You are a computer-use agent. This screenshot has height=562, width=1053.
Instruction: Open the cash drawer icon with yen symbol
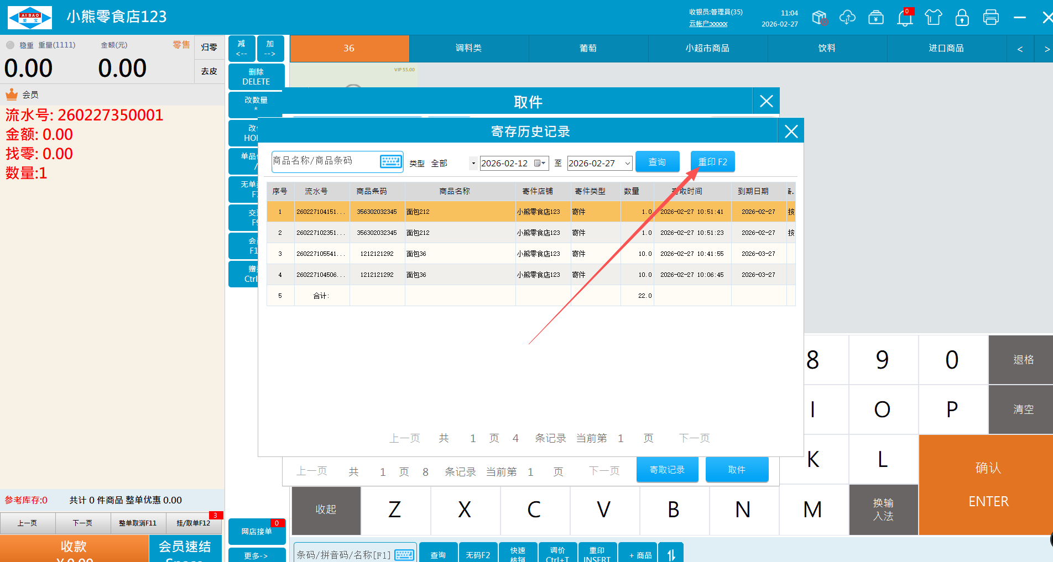[x=876, y=18]
